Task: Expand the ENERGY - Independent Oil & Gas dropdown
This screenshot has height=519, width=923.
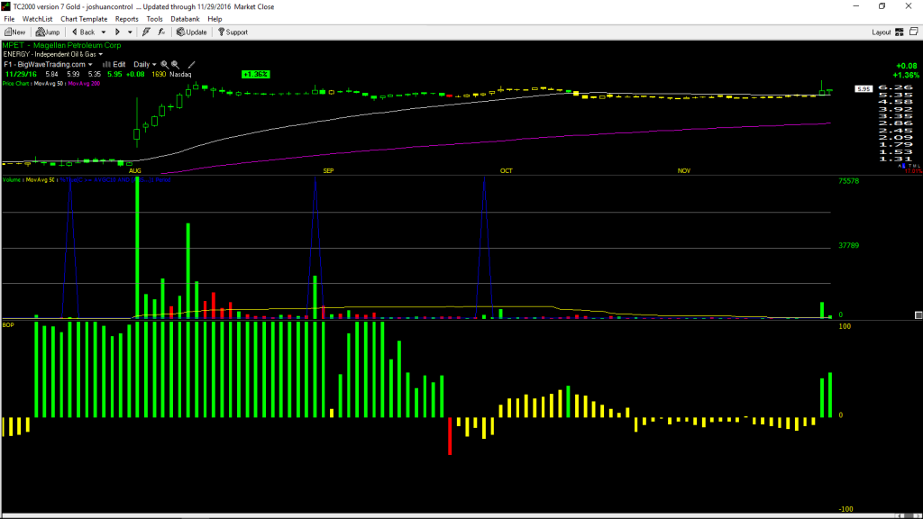Action: point(53,54)
